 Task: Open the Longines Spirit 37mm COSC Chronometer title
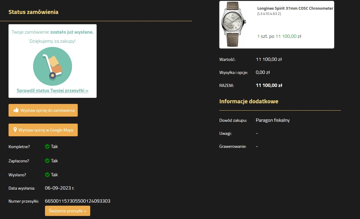pos(295,8)
